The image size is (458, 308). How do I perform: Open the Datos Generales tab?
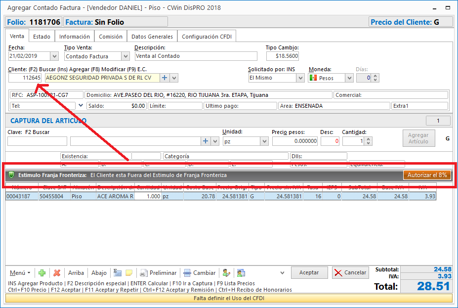(152, 37)
